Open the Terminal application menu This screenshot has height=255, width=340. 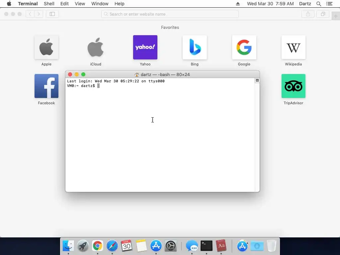coord(28,4)
